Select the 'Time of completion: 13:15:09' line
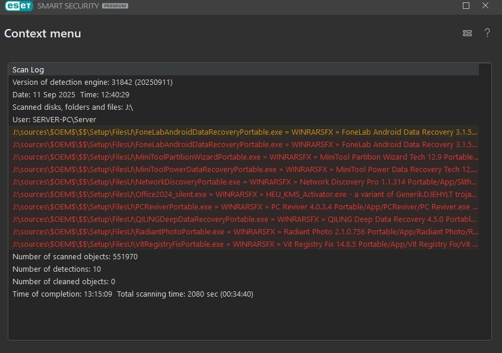The width and height of the screenshot is (502, 353). [244, 294]
